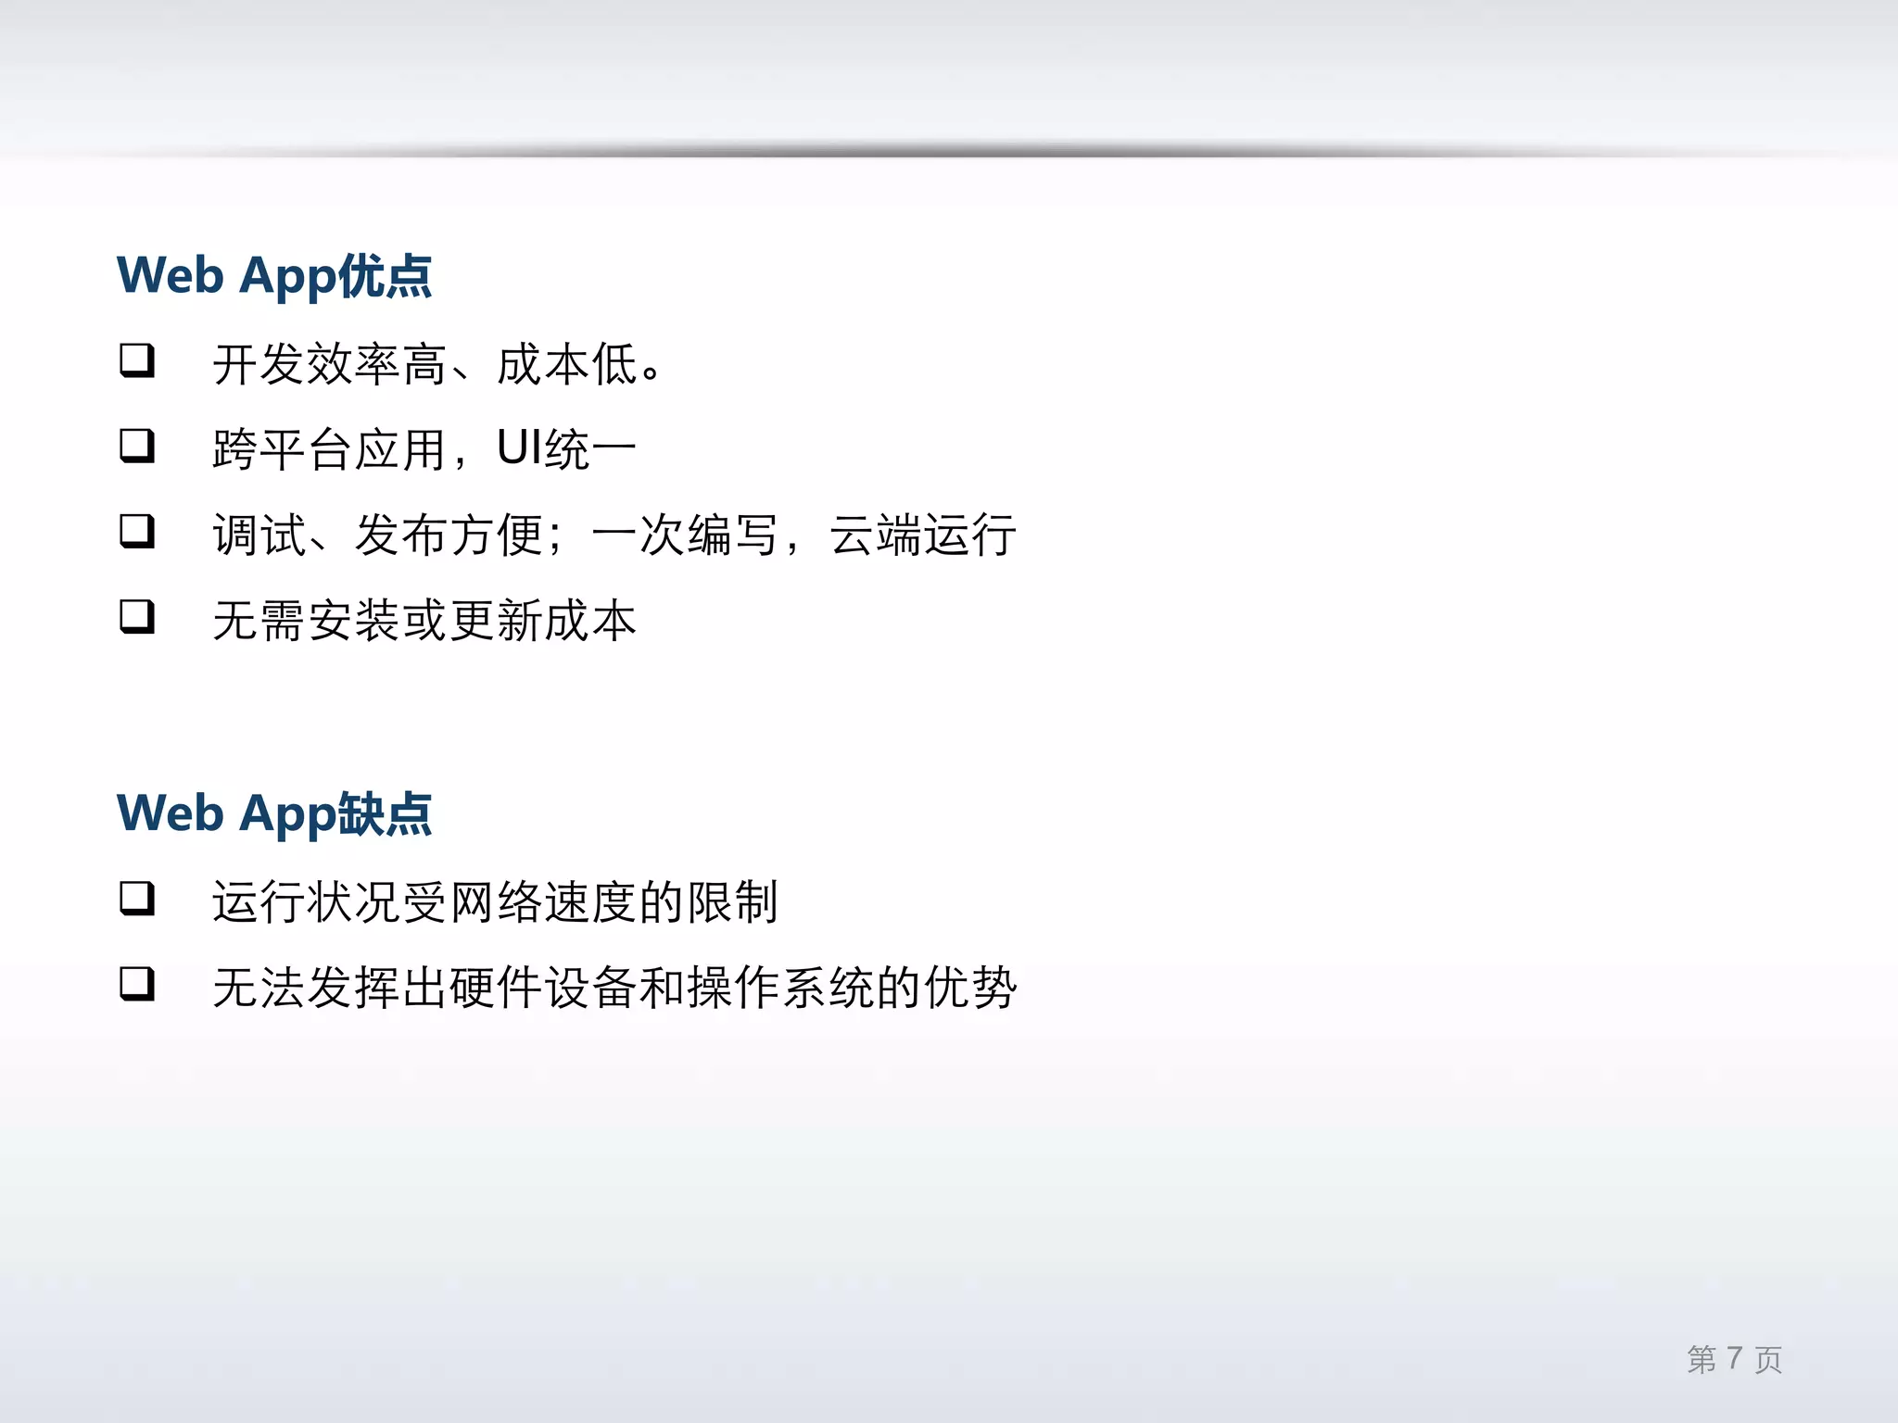
Task: Check the box beside 无需安装或更新成本
Action: 136,616
